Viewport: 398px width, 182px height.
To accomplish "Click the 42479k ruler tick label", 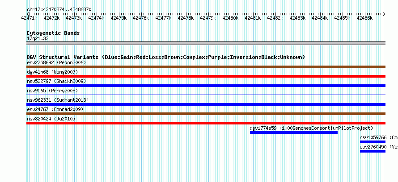I will [x=208, y=18].
